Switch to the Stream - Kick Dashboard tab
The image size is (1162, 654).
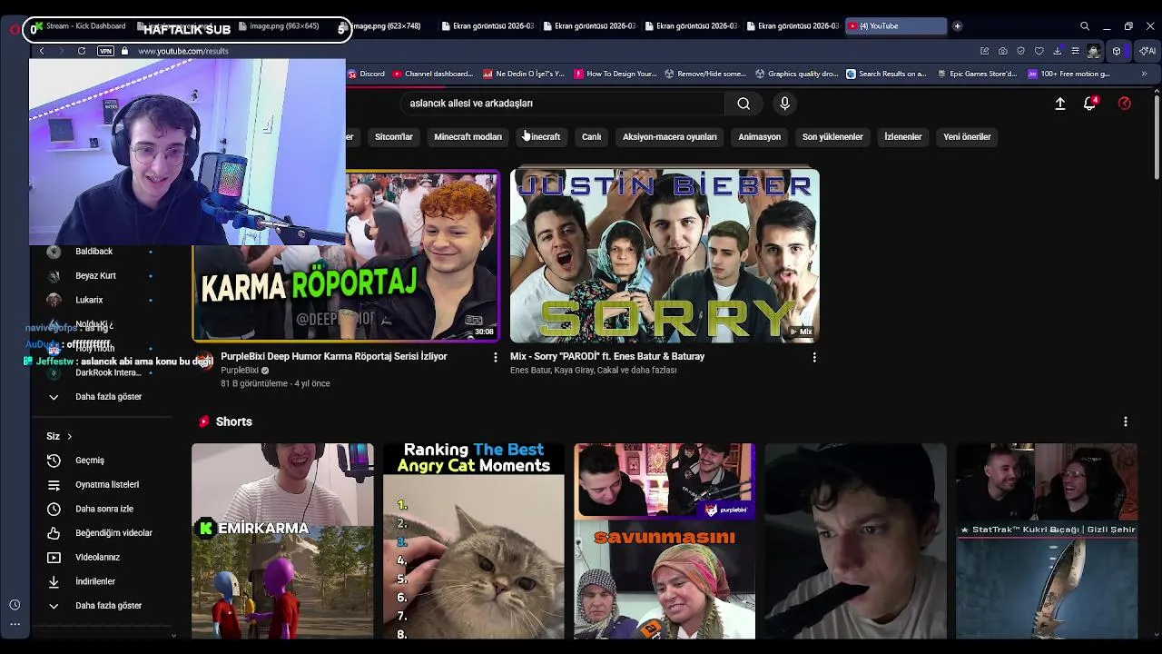click(84, 26)
